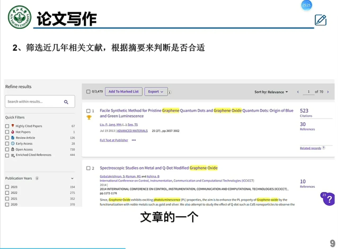The width and height of the screenshot is (338, 249).
Task: Open the three-dot menu beside Full Text
Action: click(134, 140)
